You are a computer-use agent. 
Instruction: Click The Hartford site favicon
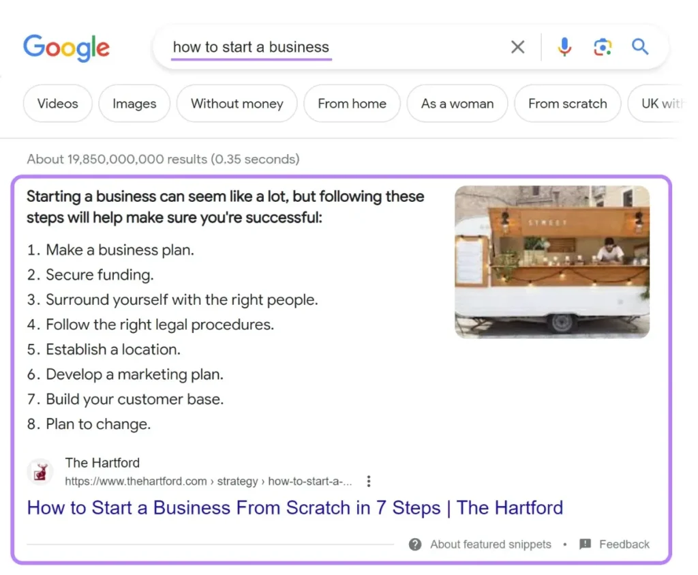40,471
